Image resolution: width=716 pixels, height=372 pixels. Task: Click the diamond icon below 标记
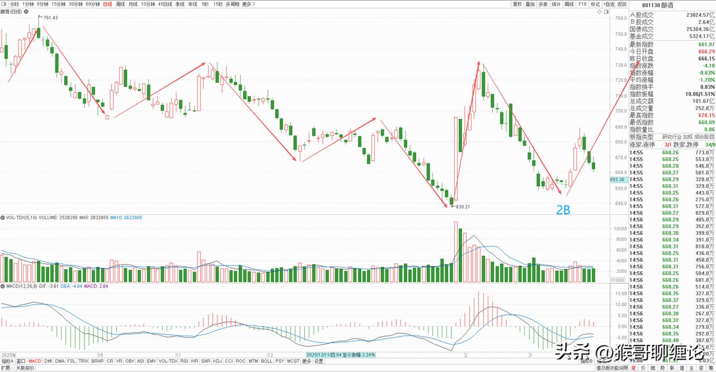coord(599,12)
